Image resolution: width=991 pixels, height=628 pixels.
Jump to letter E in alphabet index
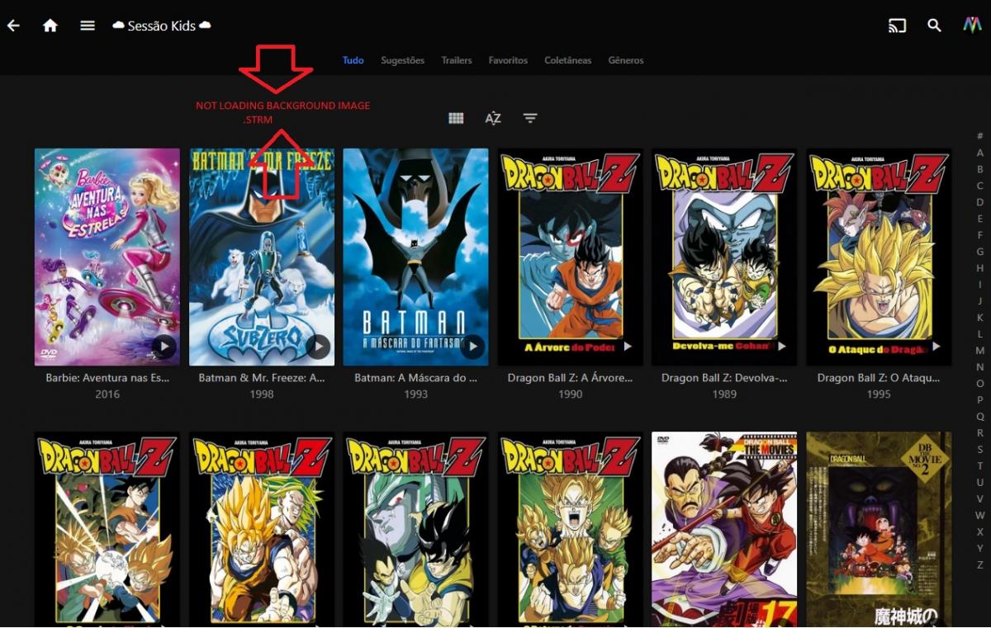[x=980, y=219]
